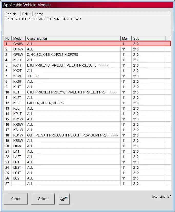The image size is (175, 212).
Task: Select row 20 model L06A
Action: pyautogui.click(x=87, y=146)
